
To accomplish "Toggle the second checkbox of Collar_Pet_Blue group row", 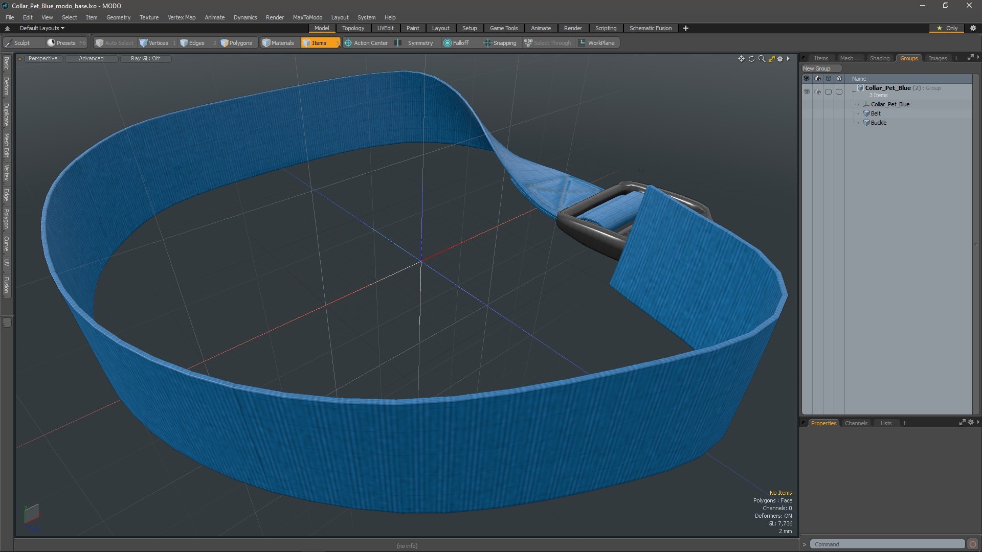I will click(x=839, y=92).
